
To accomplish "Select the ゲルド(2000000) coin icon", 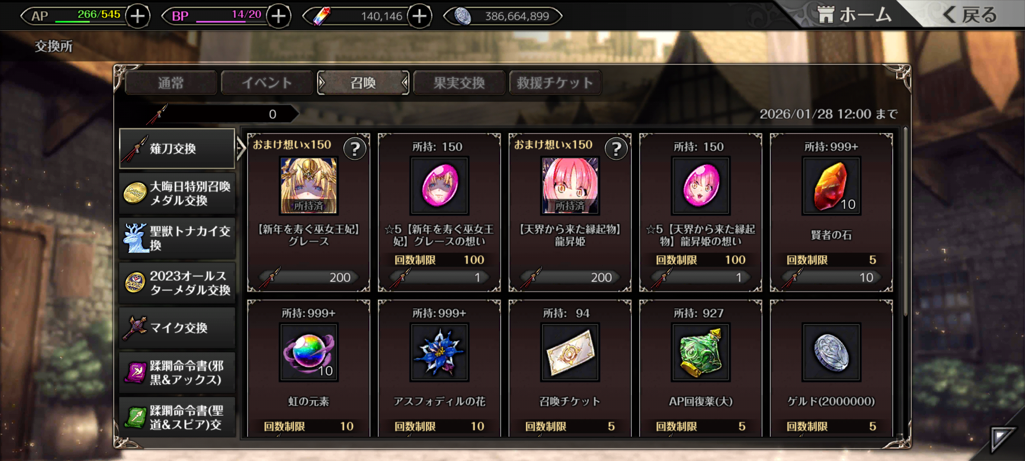I will click(831, 352).
